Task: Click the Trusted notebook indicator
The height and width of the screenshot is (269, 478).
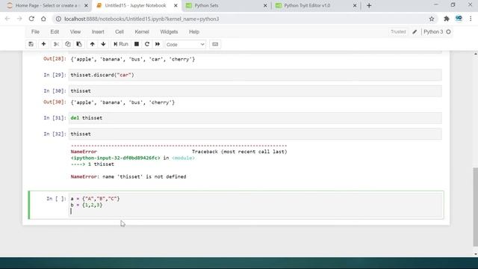Action: pyautogui.click(x=398, y=31)
